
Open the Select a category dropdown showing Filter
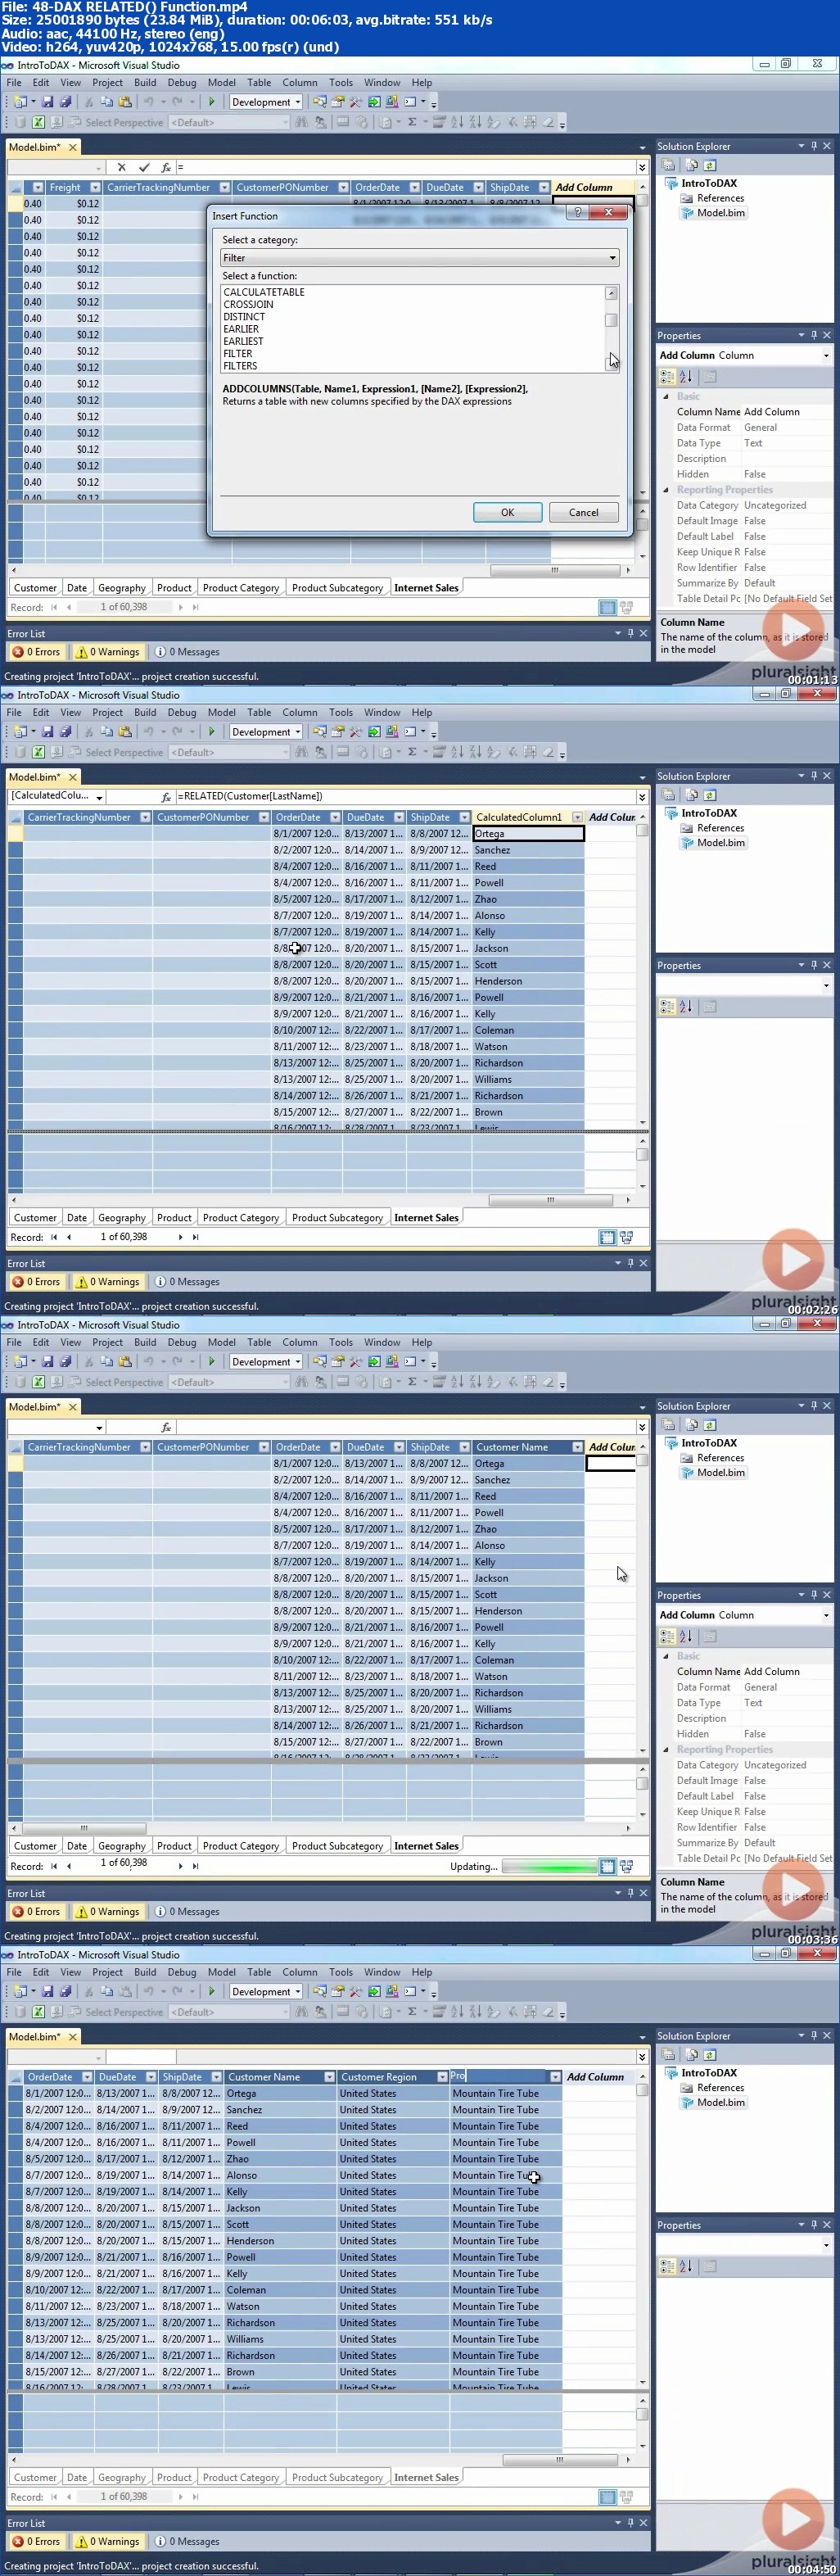pyautogui.click(x=420, y=258)
